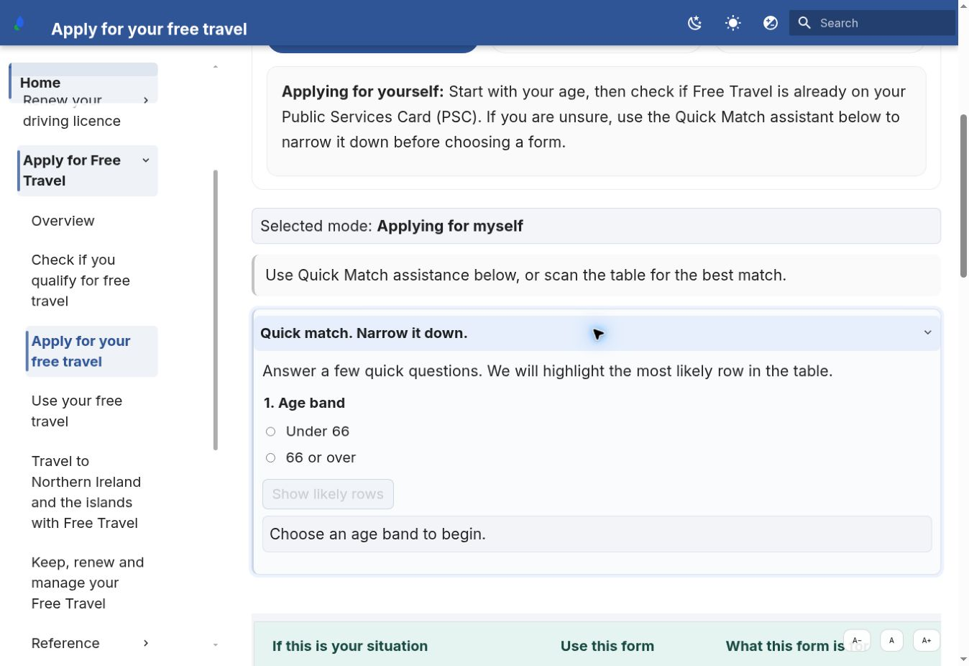The image size is (969, 666).
Task: Open Keep, renew and manage Free Travel
Action: tap(88, 583)
